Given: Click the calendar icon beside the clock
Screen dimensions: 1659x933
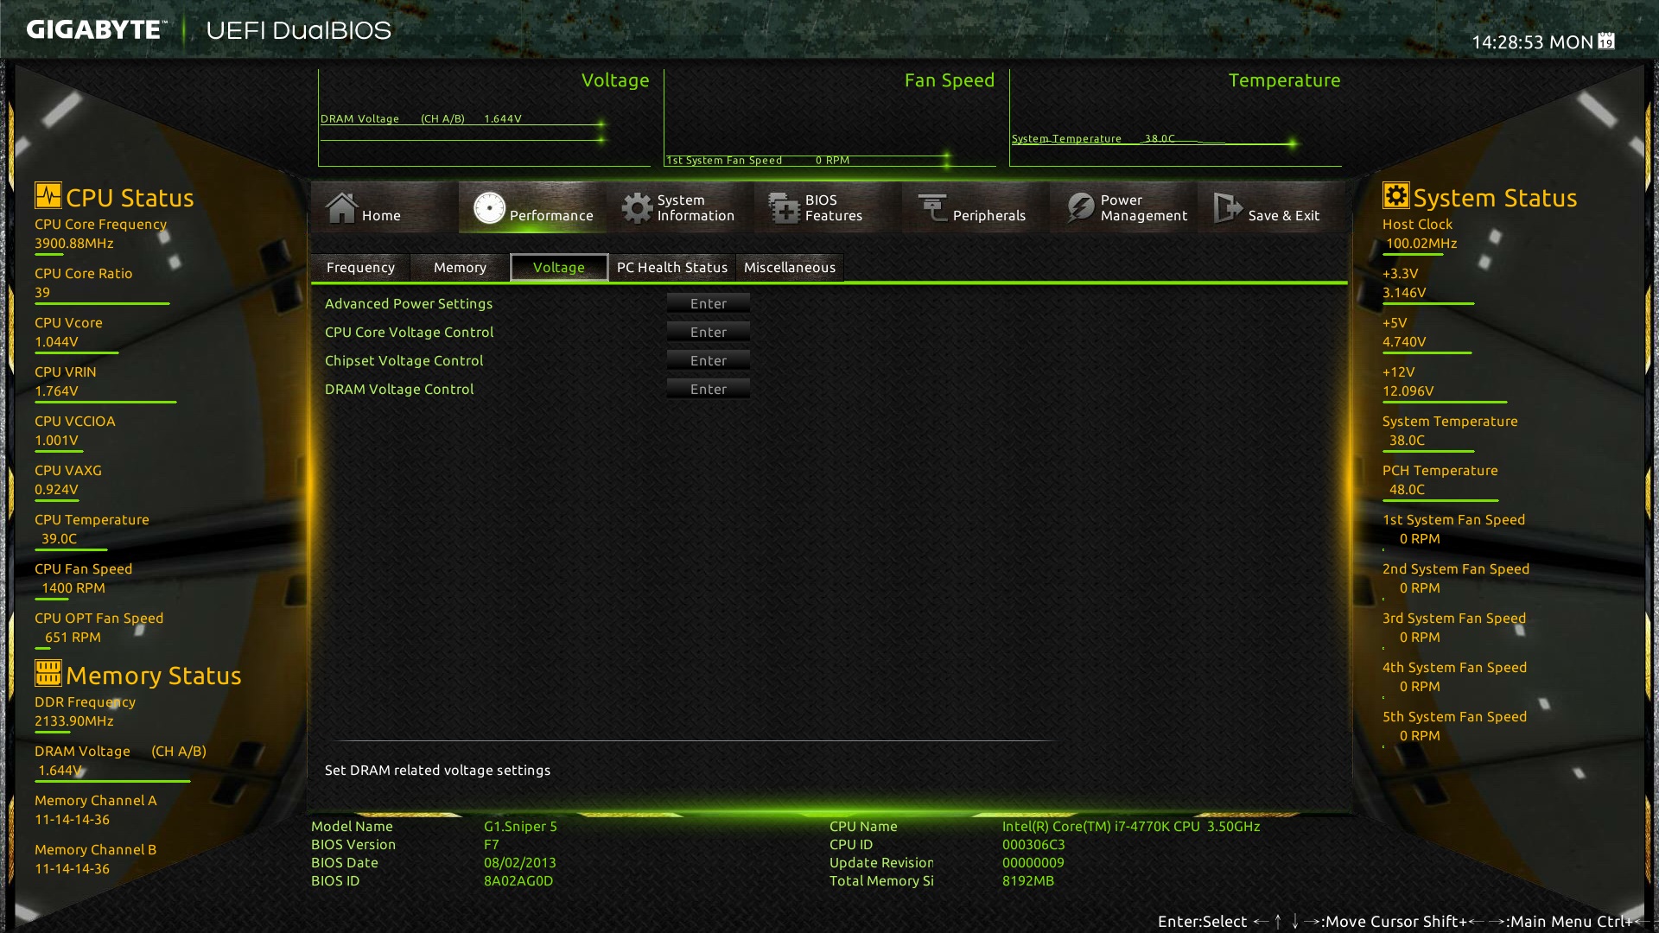Looking at the screenshot, I should [x=1606, y=41].
